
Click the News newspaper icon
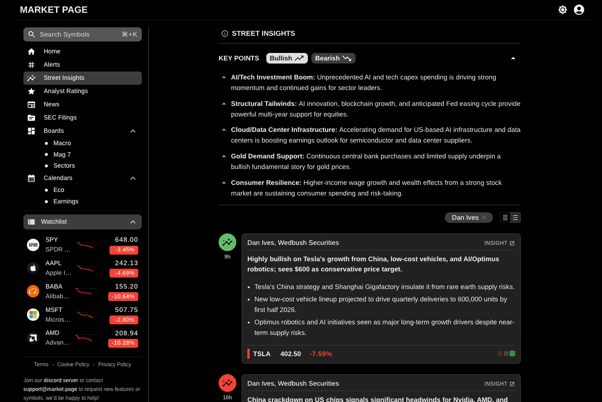[x=31, y=105]
